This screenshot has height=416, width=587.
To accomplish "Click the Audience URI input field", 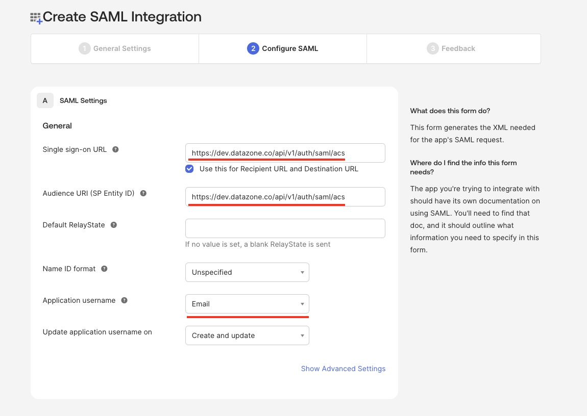I will pyautogui.click(x=285, y=196).
